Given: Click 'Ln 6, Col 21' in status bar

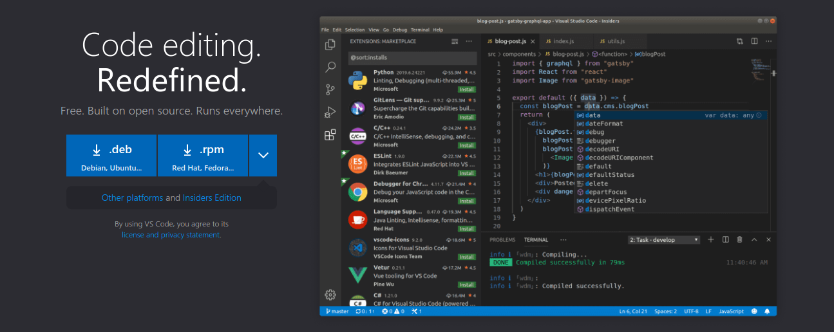Looking at the screenshot, I should click(x=633, y=311).
